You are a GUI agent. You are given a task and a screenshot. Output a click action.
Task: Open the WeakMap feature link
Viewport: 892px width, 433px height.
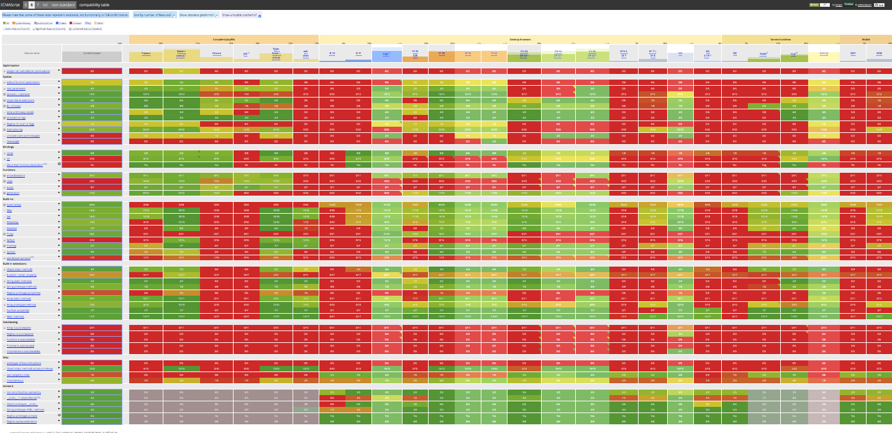pyautogui.click(x=12, y=222)
